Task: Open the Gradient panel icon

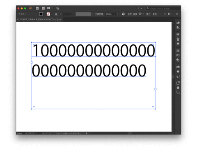Action: tap(178, 55)
